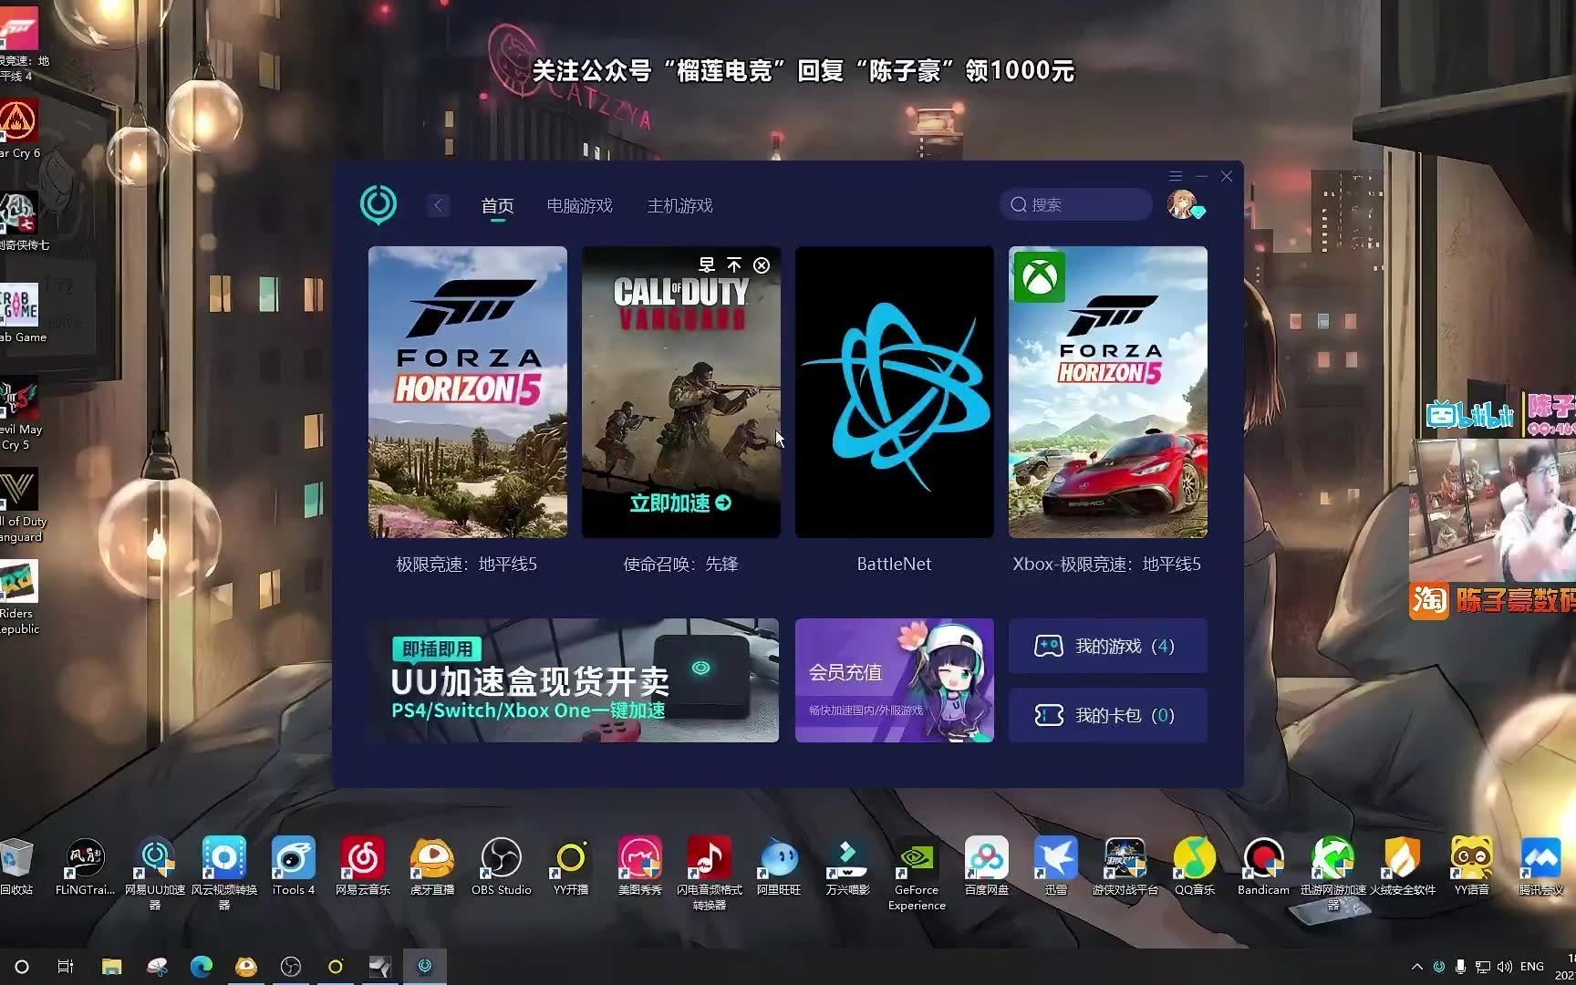Open the 网易UU加速器 desktop shortcut
This screenshot has height=985, width=1576.
(x=155, y=873)
